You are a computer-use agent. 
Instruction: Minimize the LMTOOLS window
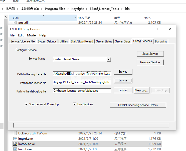pos(147,29)
